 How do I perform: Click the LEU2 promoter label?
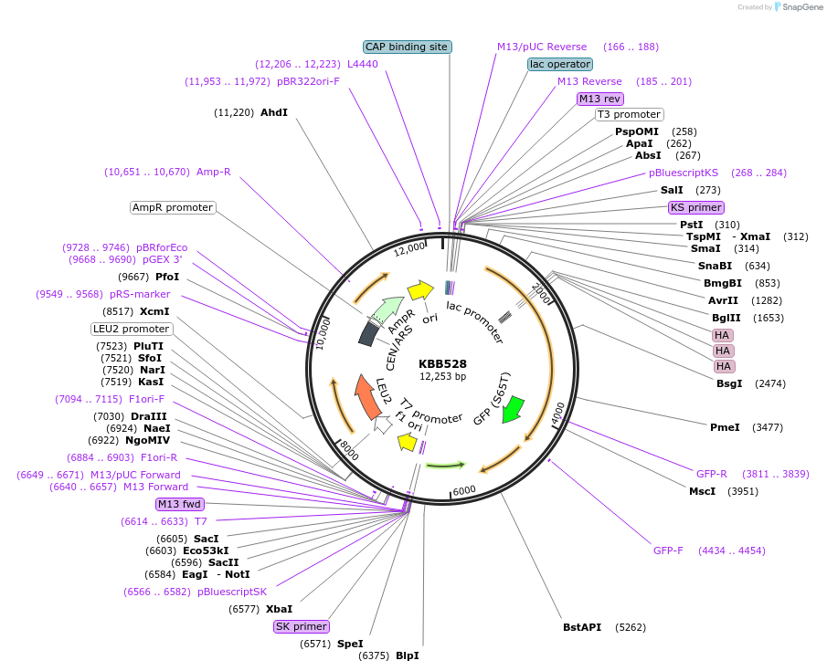[x=131, y=329]
